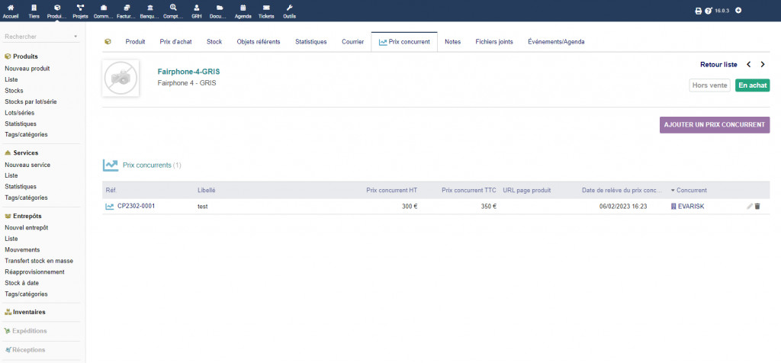Image resolution: width=781 pixels, height=363 pixels.
Task: Open the Commerce briefcase module
Action: 103,11
